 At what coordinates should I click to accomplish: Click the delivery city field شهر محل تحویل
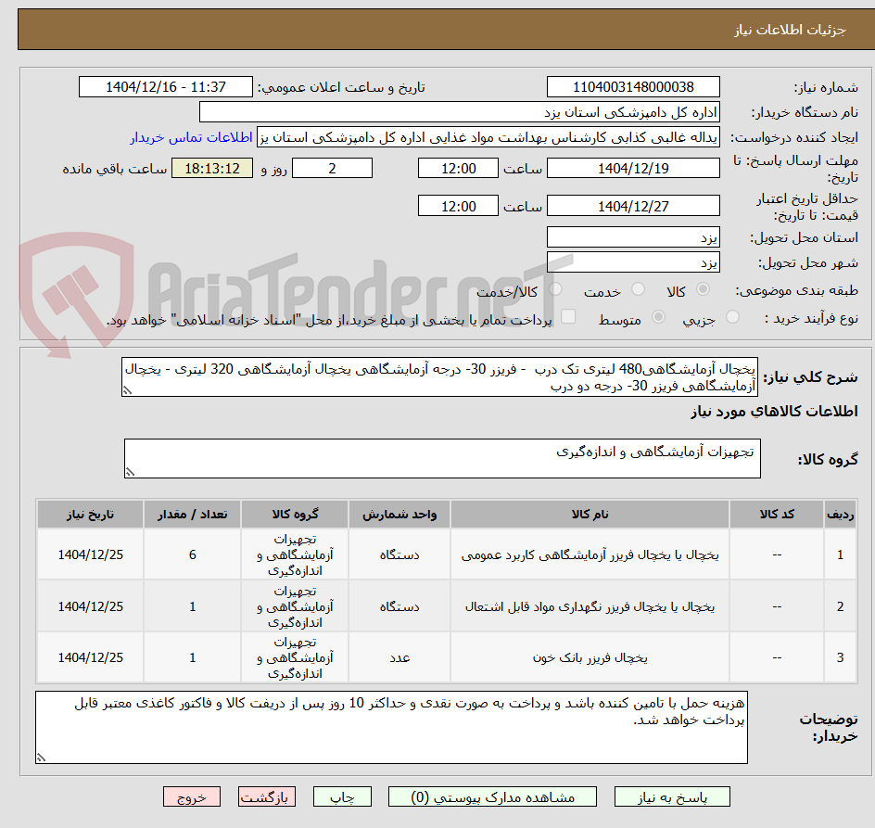[633, 262]
